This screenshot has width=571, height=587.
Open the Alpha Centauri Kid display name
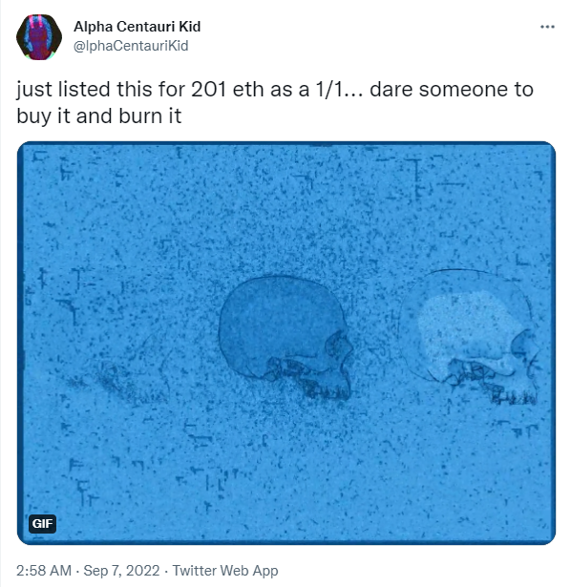click(x=137, y=27)
